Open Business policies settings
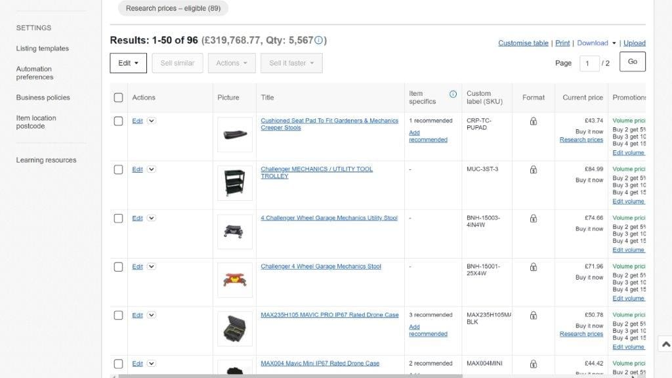 [43, 98]
